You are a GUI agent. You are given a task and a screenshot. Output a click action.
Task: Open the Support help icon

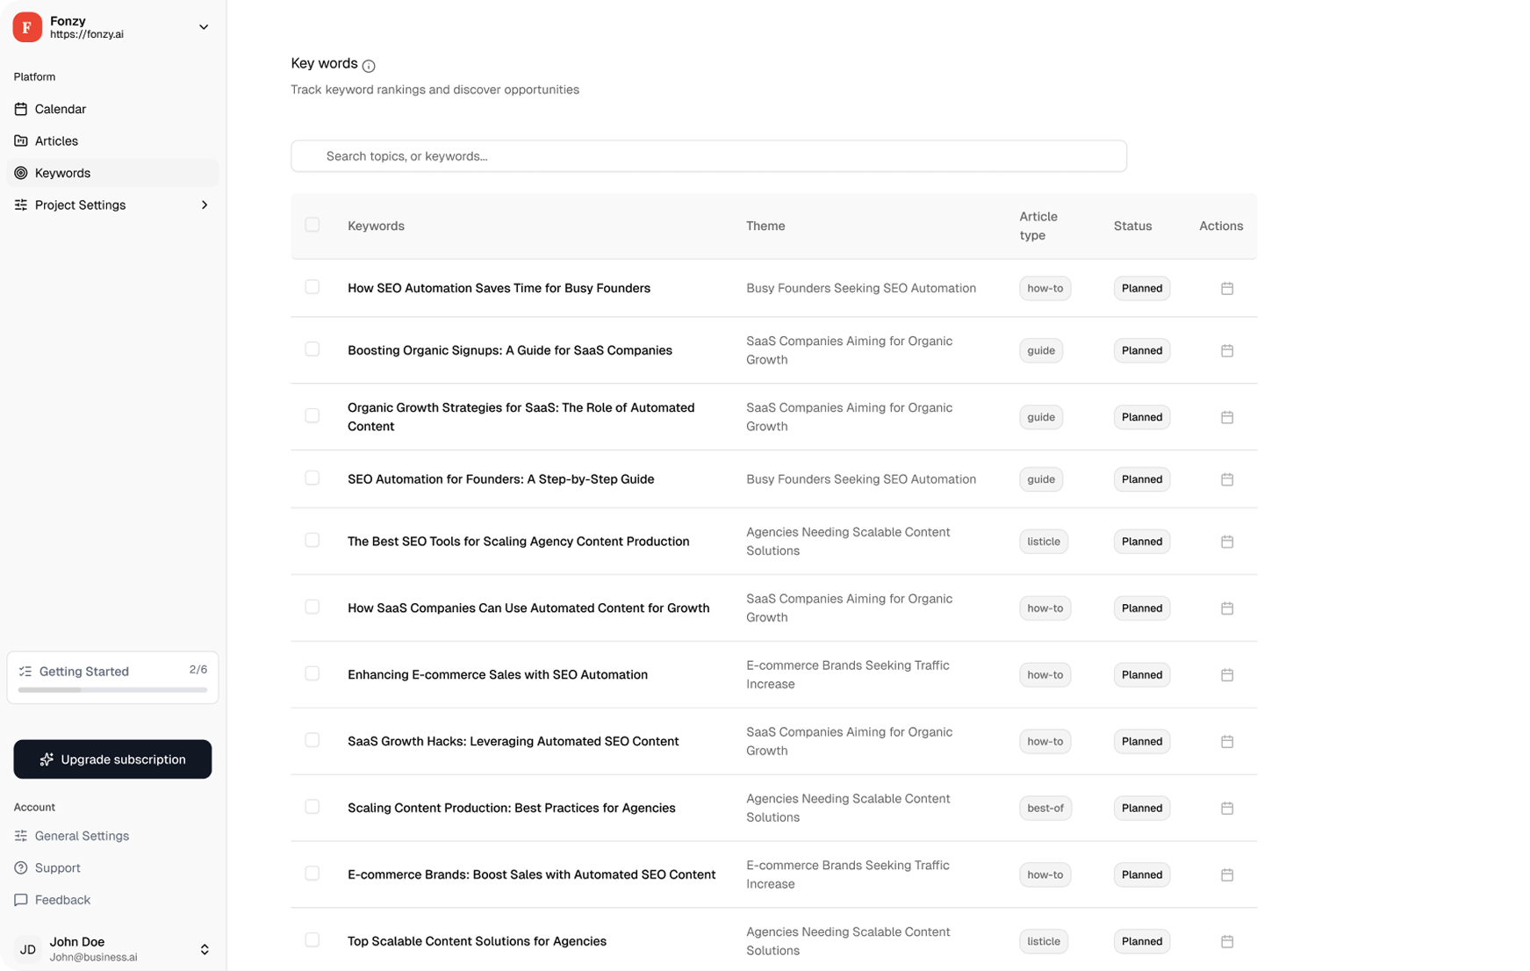click(20, 867)
